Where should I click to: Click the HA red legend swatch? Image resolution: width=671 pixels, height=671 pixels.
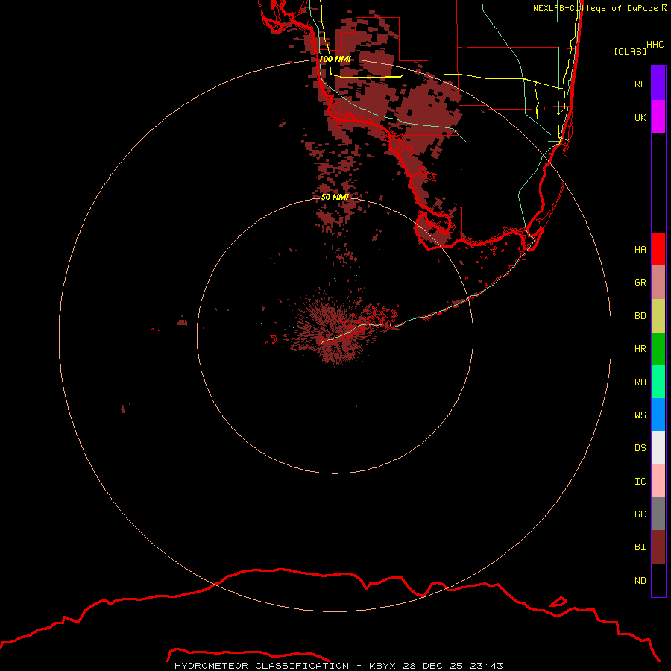[658, 249]
